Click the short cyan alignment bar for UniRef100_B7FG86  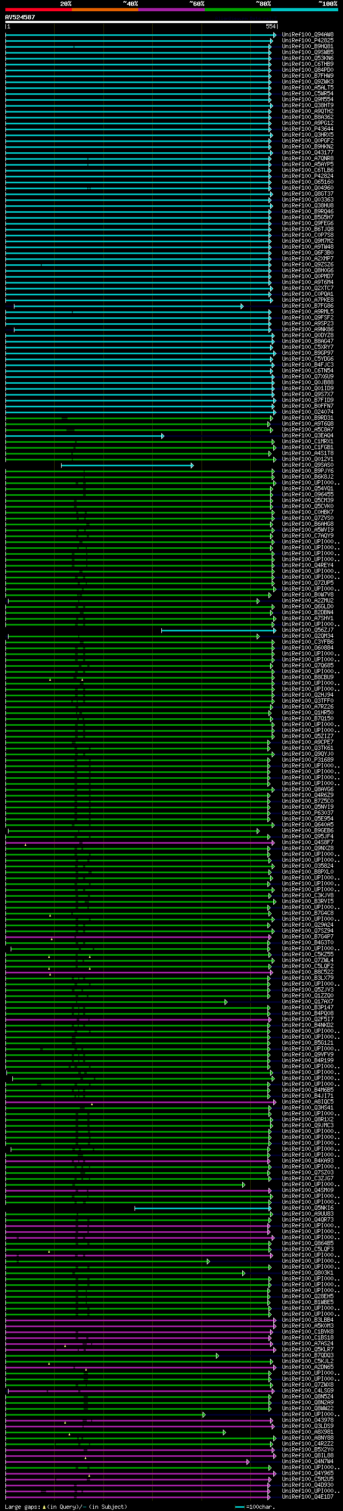[x=129, y=306]
